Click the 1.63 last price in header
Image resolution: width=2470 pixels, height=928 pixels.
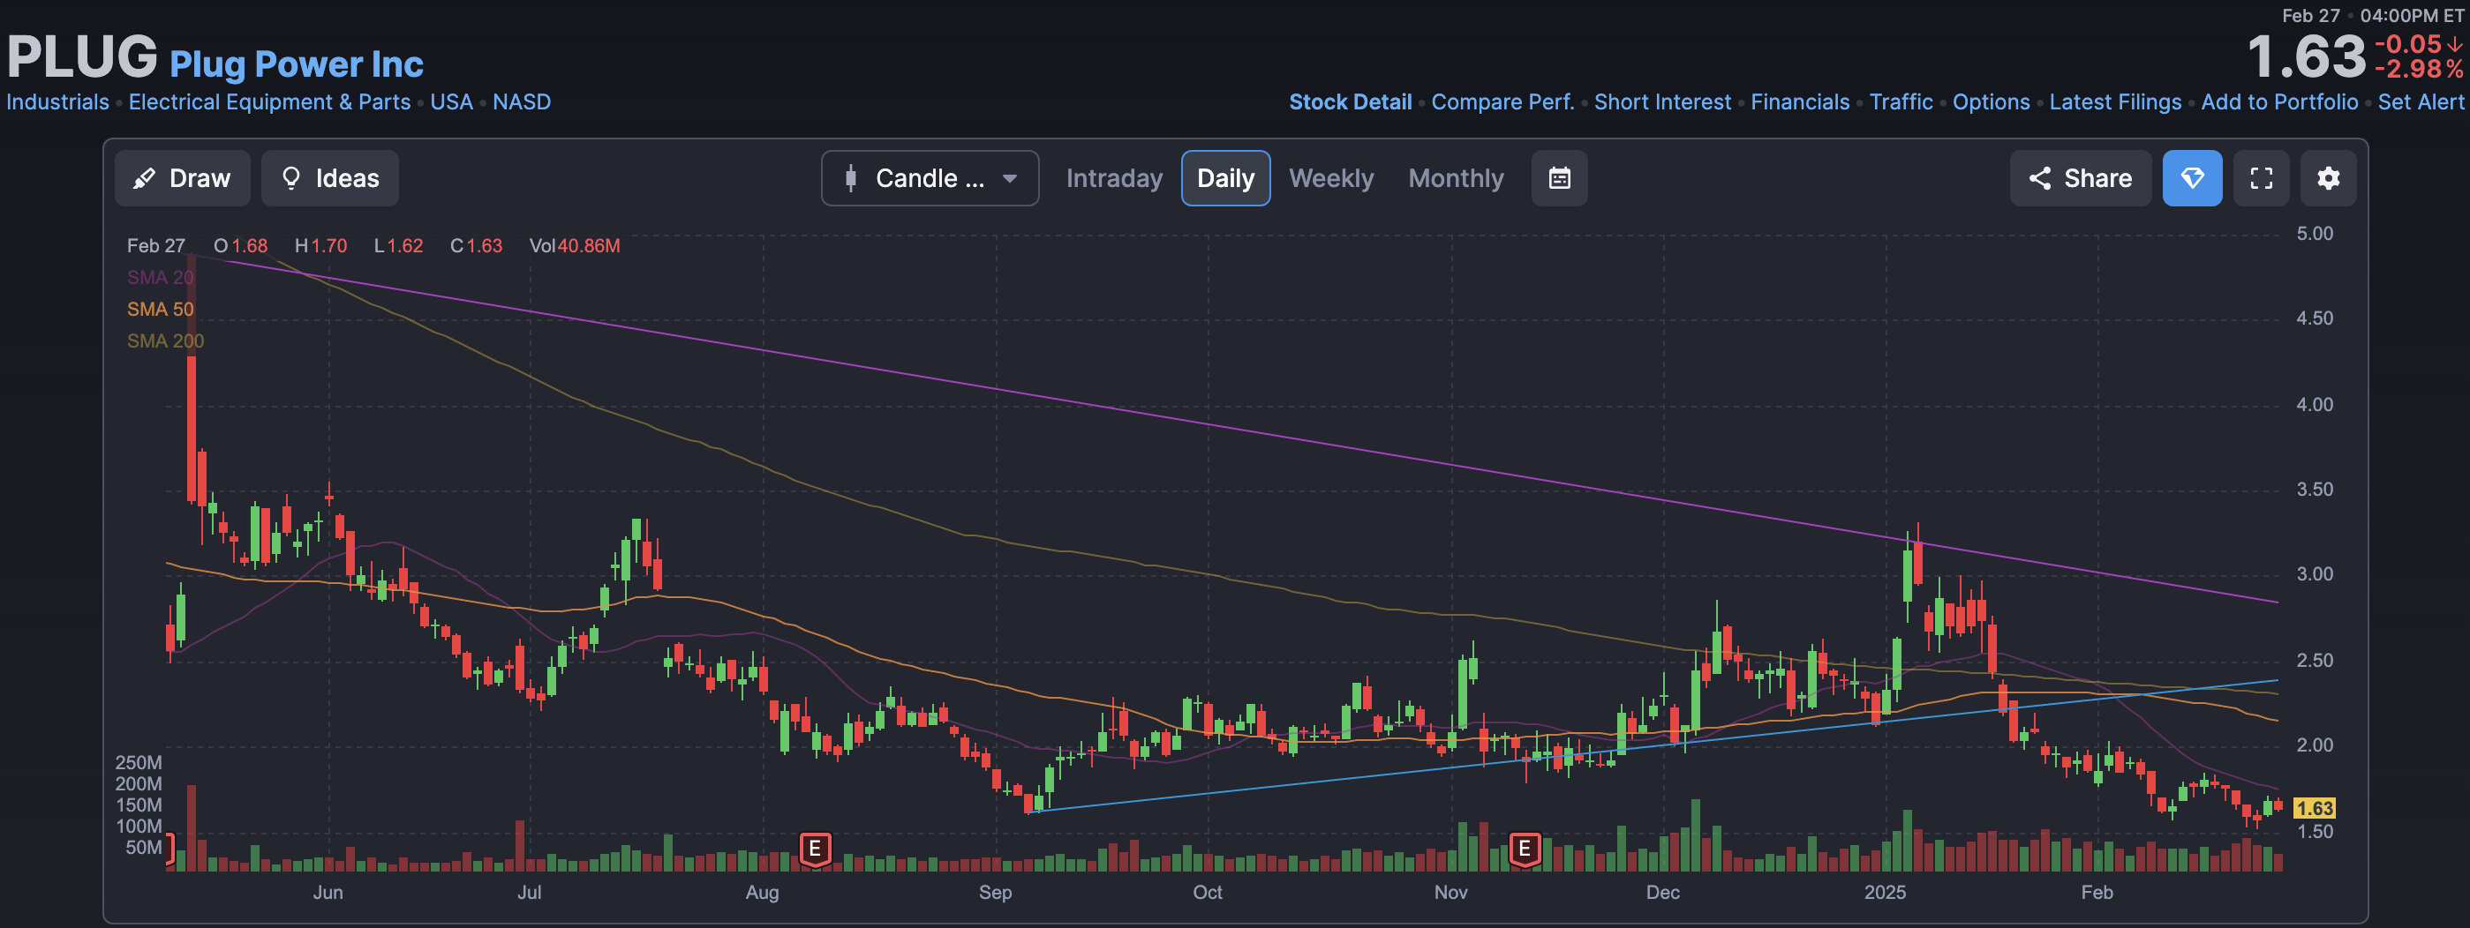coord(2306,56)
